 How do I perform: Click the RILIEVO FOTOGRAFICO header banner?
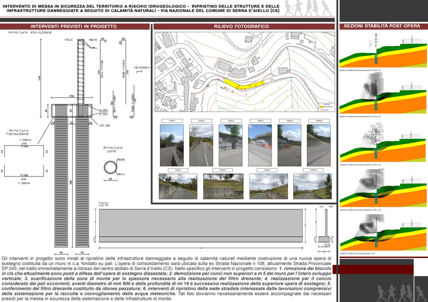tap(244, 26)
